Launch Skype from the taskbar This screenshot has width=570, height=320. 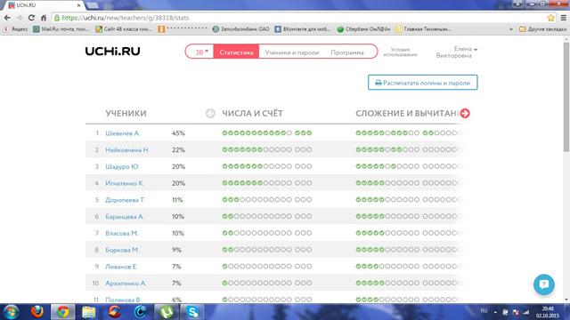(192, 312)
